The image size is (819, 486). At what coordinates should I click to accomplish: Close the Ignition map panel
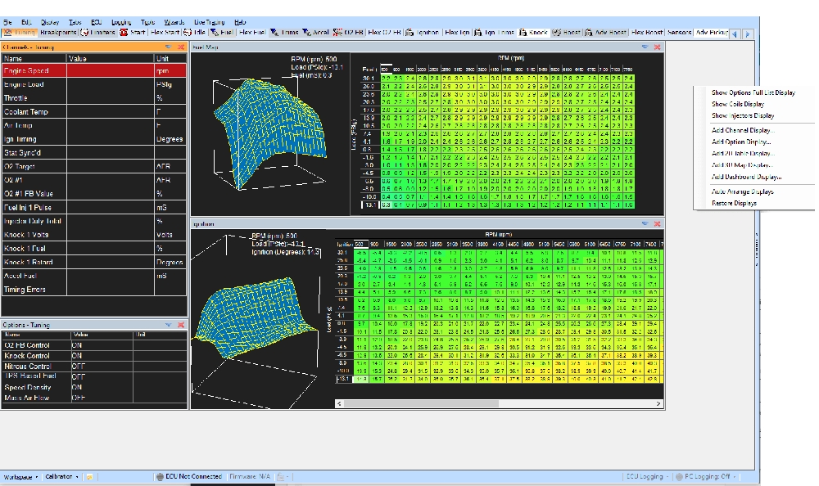point(657,223)
